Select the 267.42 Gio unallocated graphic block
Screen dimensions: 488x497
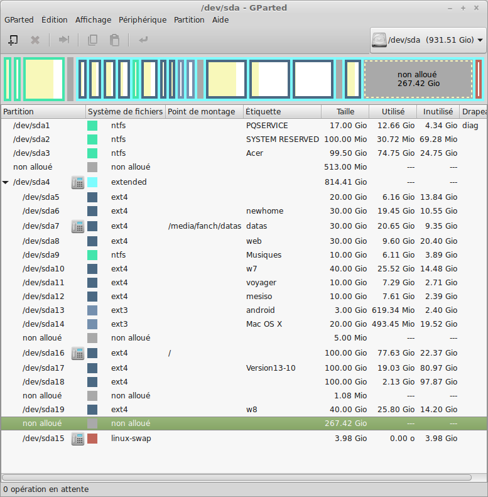coord(418,79)
